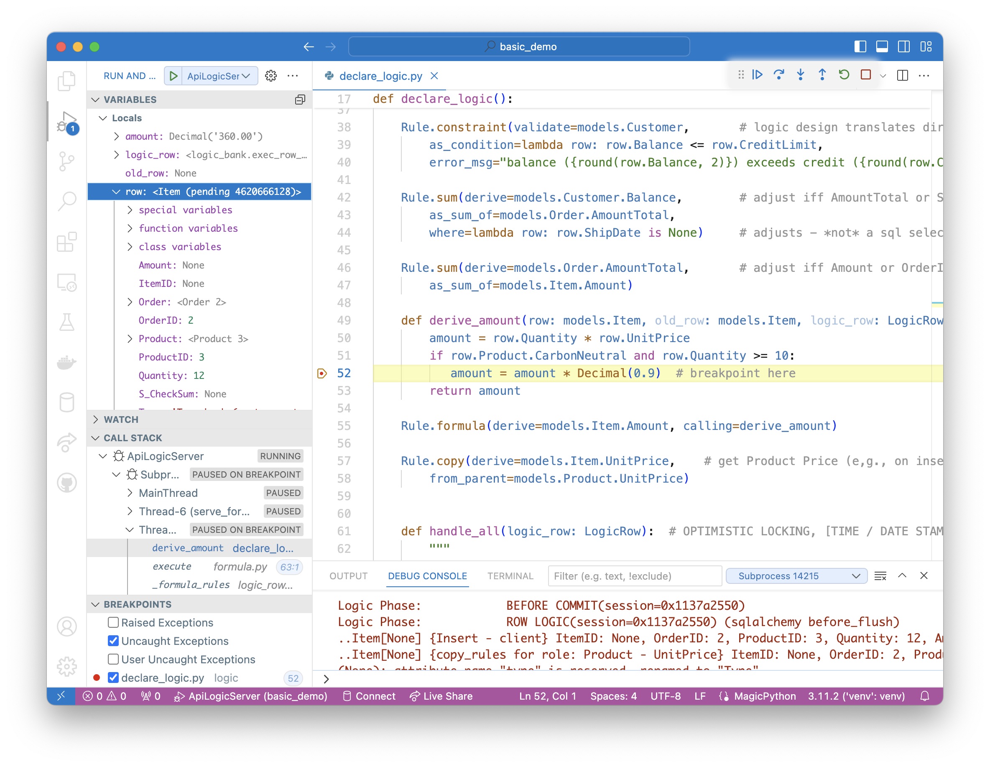The height and width of the screenshot is (767, 990).
Task: Clear the debug console output
Action: [880, 575]
